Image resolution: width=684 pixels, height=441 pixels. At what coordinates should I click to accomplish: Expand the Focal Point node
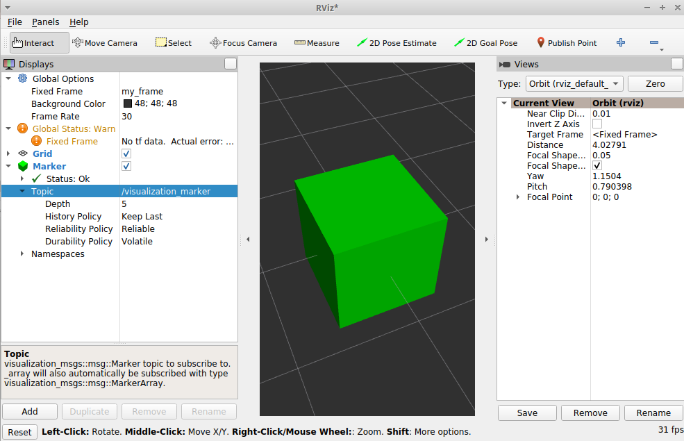[518, 197]
